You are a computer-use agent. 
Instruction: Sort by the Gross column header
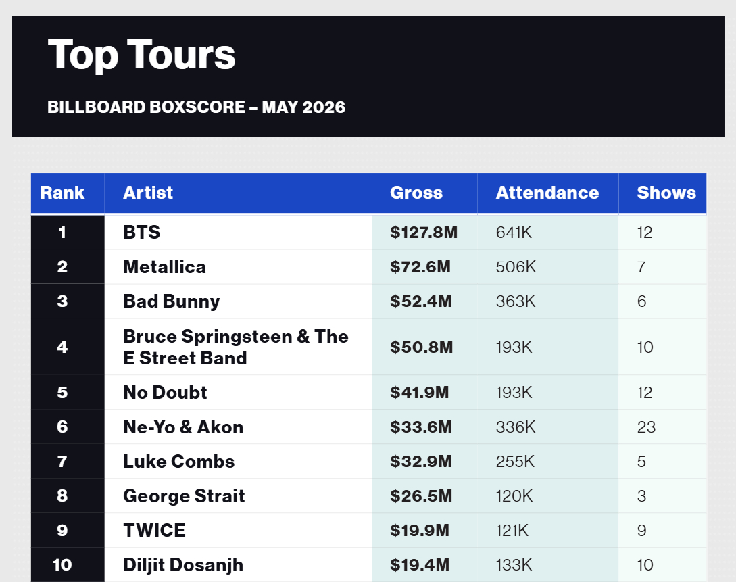tap(416, 193)
